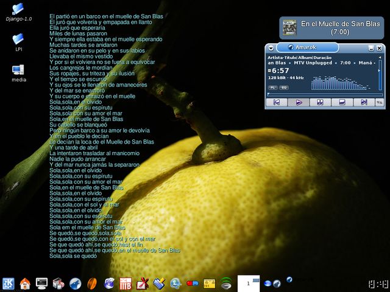Click lyric line Los cangrejos le mordían
Image resolution: width=390 pixels, height=292 pixels.
[81, 68]
